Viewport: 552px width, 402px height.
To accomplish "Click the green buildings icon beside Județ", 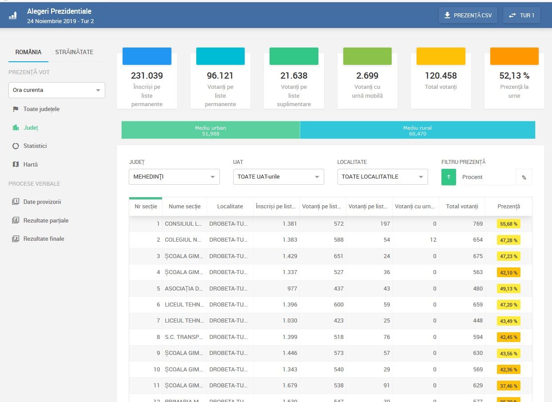I will click(x=16, y=127).
